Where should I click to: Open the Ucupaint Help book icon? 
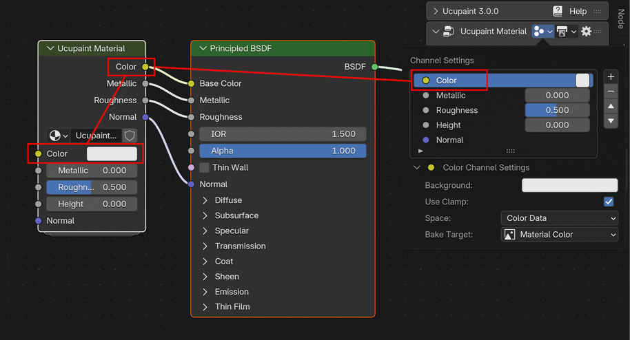[558, 11]
